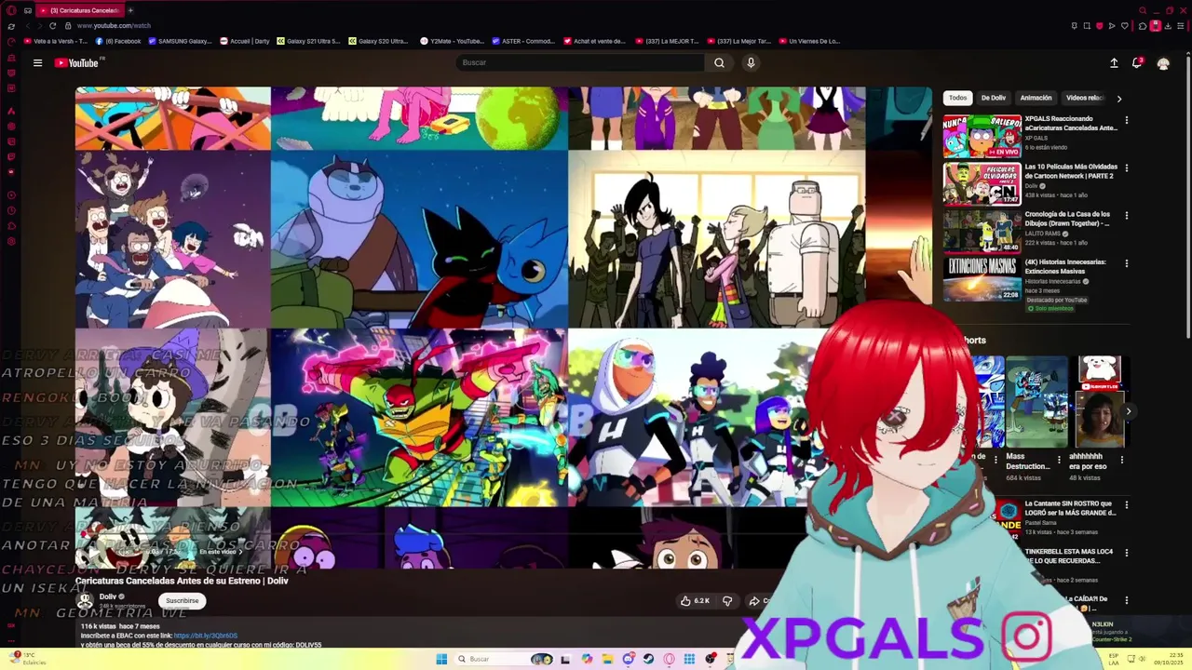Select the Animación filter chip
This screenshot has width=1192, height=670.
pyautogui.click(x=1036, y=98)
